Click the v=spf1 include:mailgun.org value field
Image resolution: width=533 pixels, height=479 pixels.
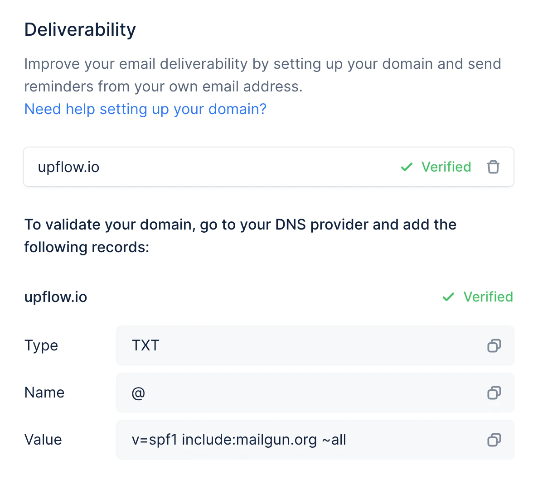pos(315,440)
